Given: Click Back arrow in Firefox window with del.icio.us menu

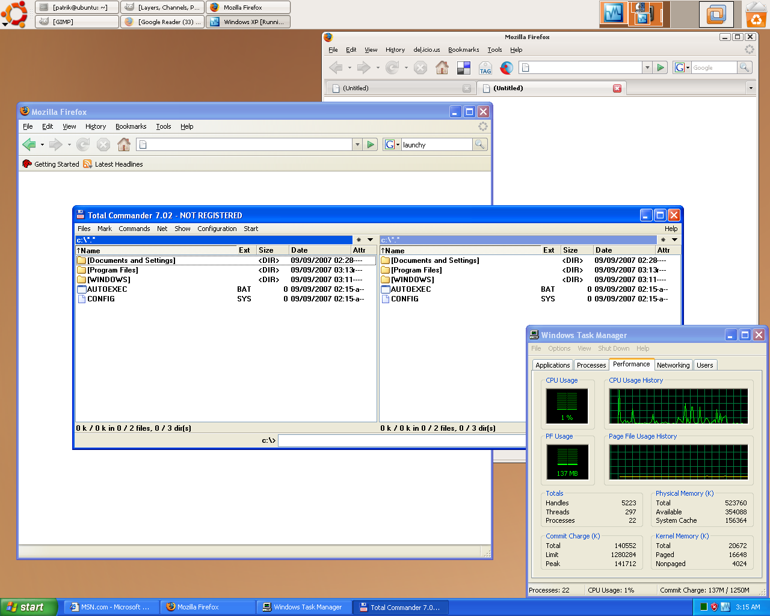Looking at the screenshot, I should (x=336, y=67).
